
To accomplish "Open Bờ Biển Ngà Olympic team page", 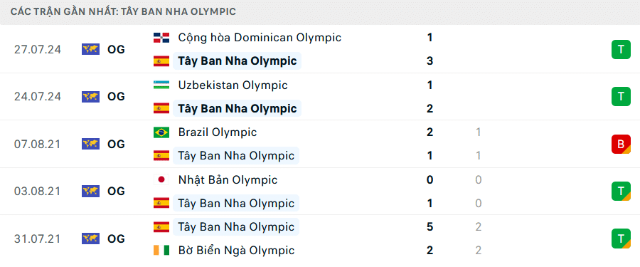I will pos(236,250).
